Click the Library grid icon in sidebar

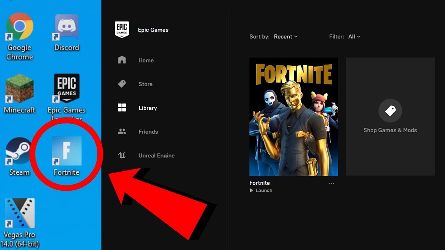(x=122, y=108)
